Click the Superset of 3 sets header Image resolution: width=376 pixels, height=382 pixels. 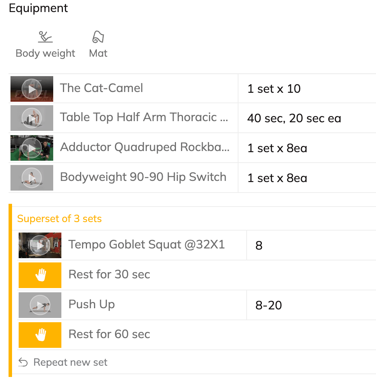pos(59,219)
